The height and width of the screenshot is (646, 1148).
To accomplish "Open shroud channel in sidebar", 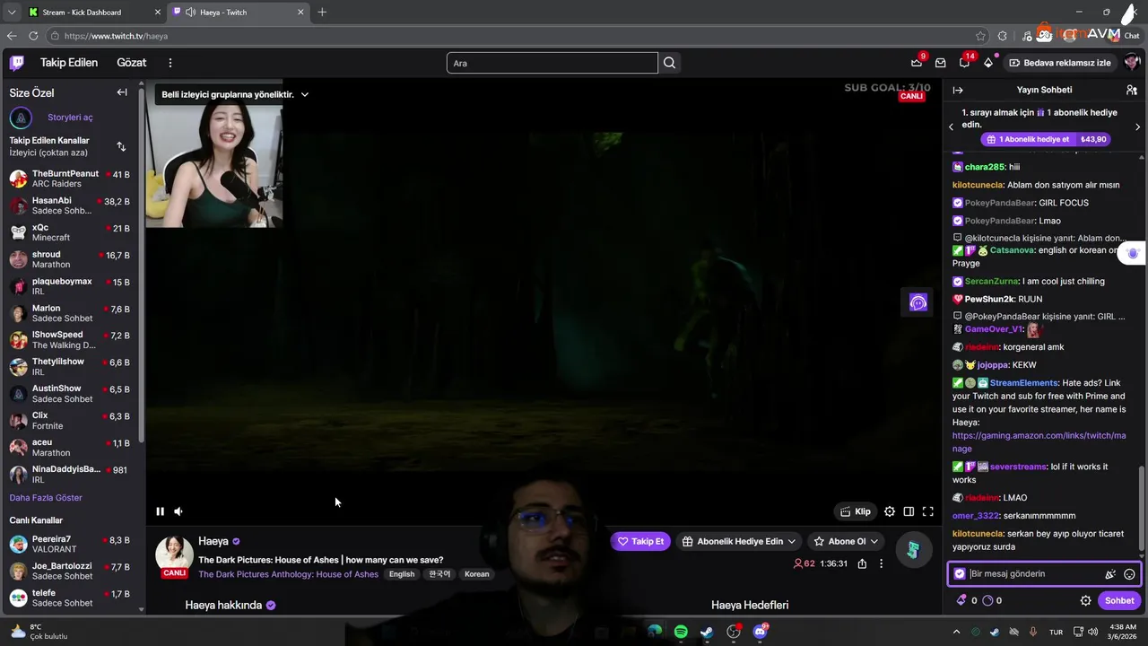I will pos(72,259).
